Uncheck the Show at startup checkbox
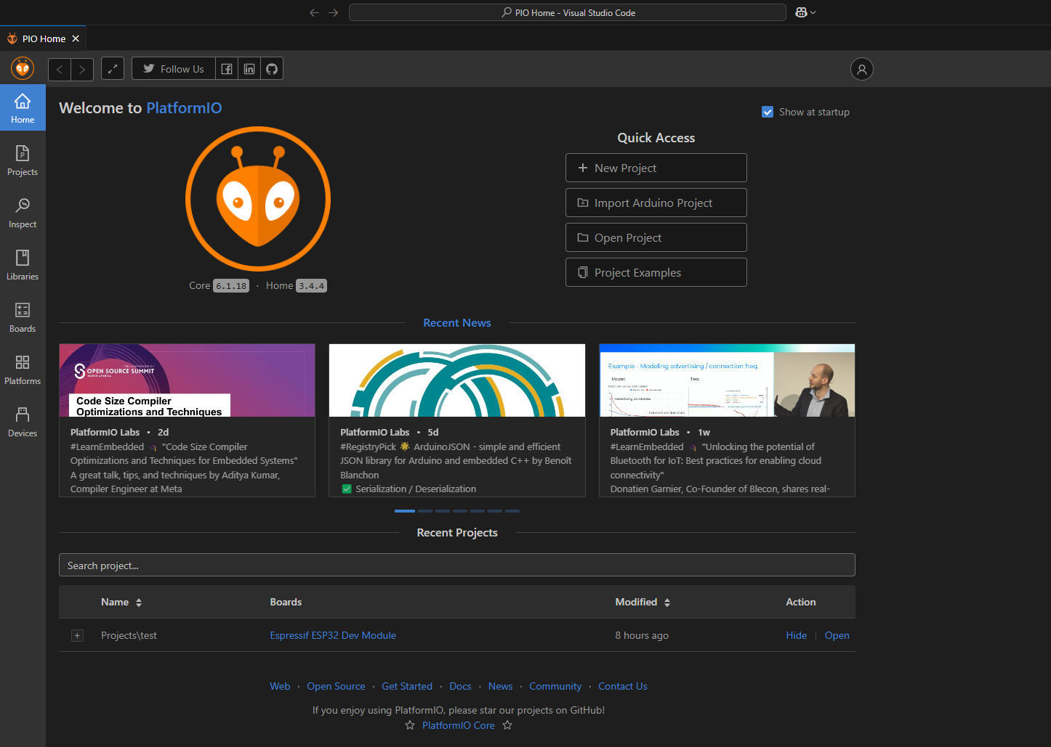 pos(768,112)
